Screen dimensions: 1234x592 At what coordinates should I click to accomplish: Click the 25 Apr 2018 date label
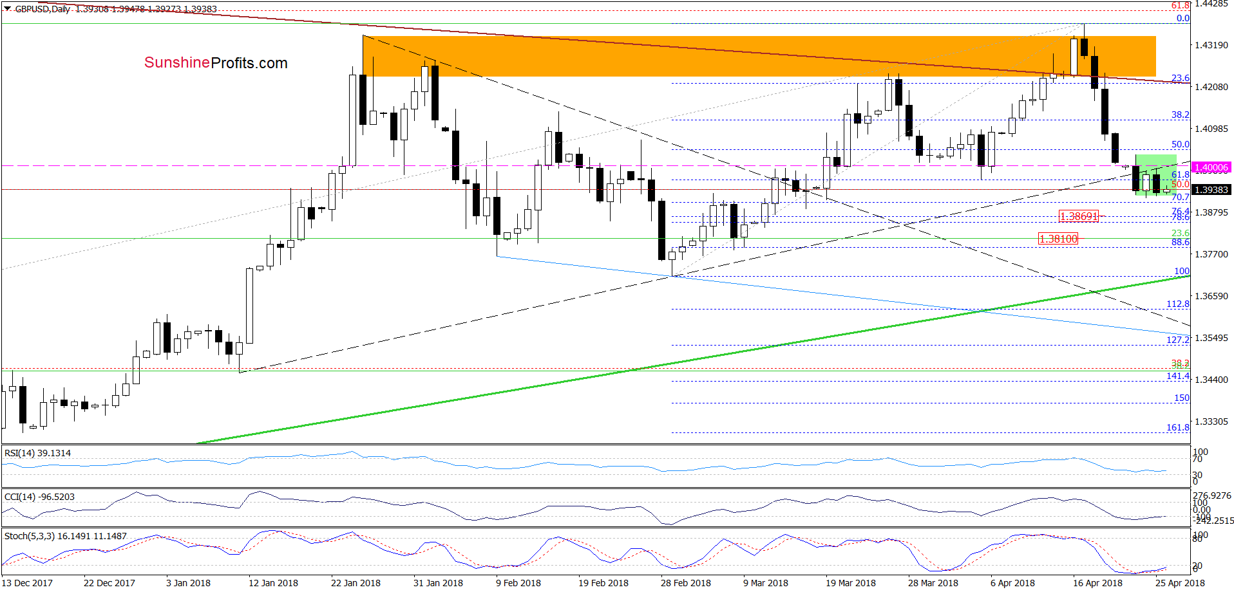click(1180, 583)
